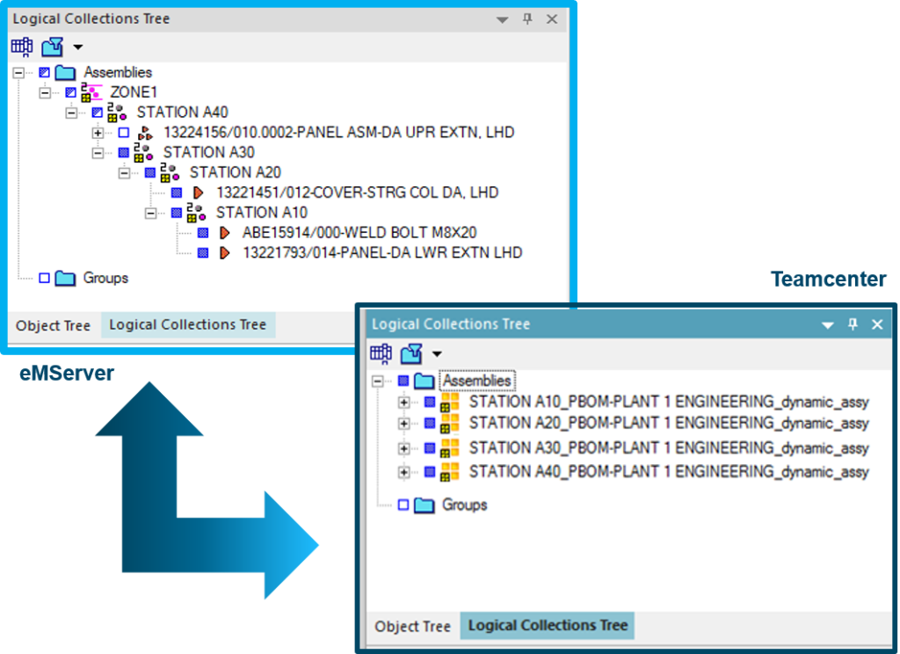Pin the eMServer Logical Collections Tree panel
This screenshot has height=654, width=900.
(527, 18)
